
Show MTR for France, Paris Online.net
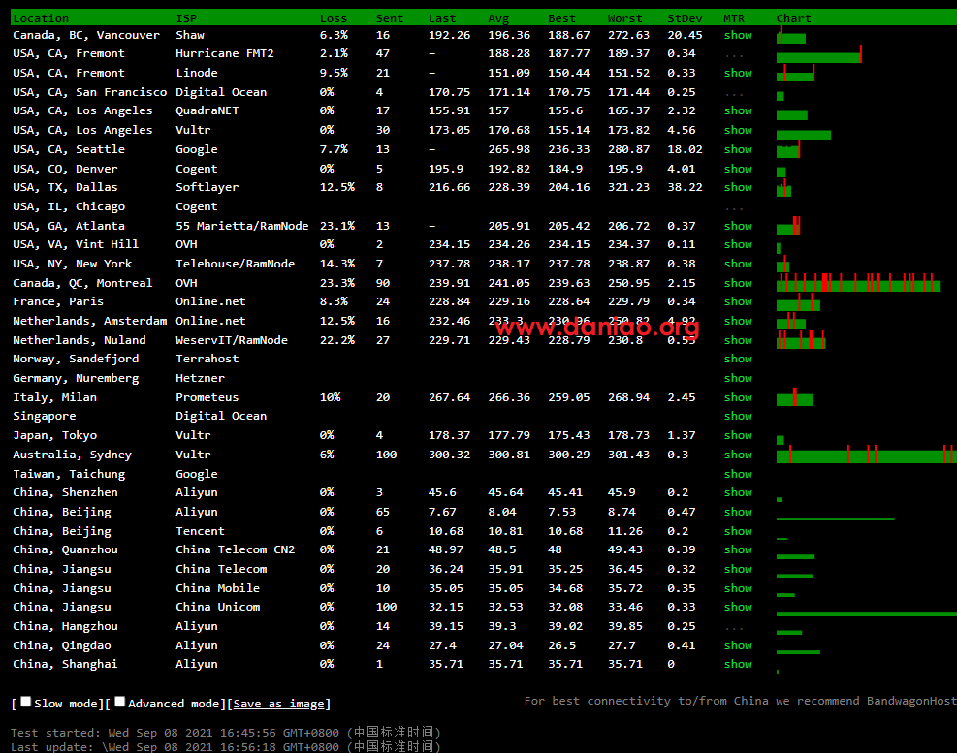(x=738, y=301)
